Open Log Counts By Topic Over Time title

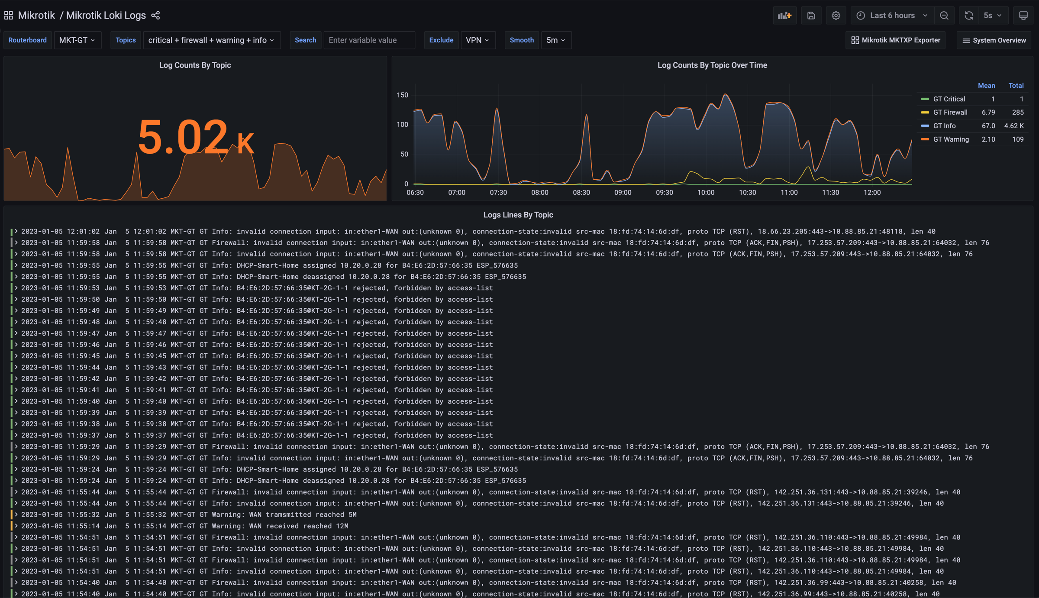tap(712, 65)
